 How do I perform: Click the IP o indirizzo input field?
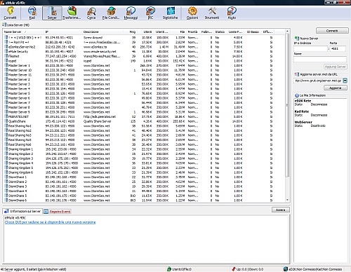coord(310,48)
